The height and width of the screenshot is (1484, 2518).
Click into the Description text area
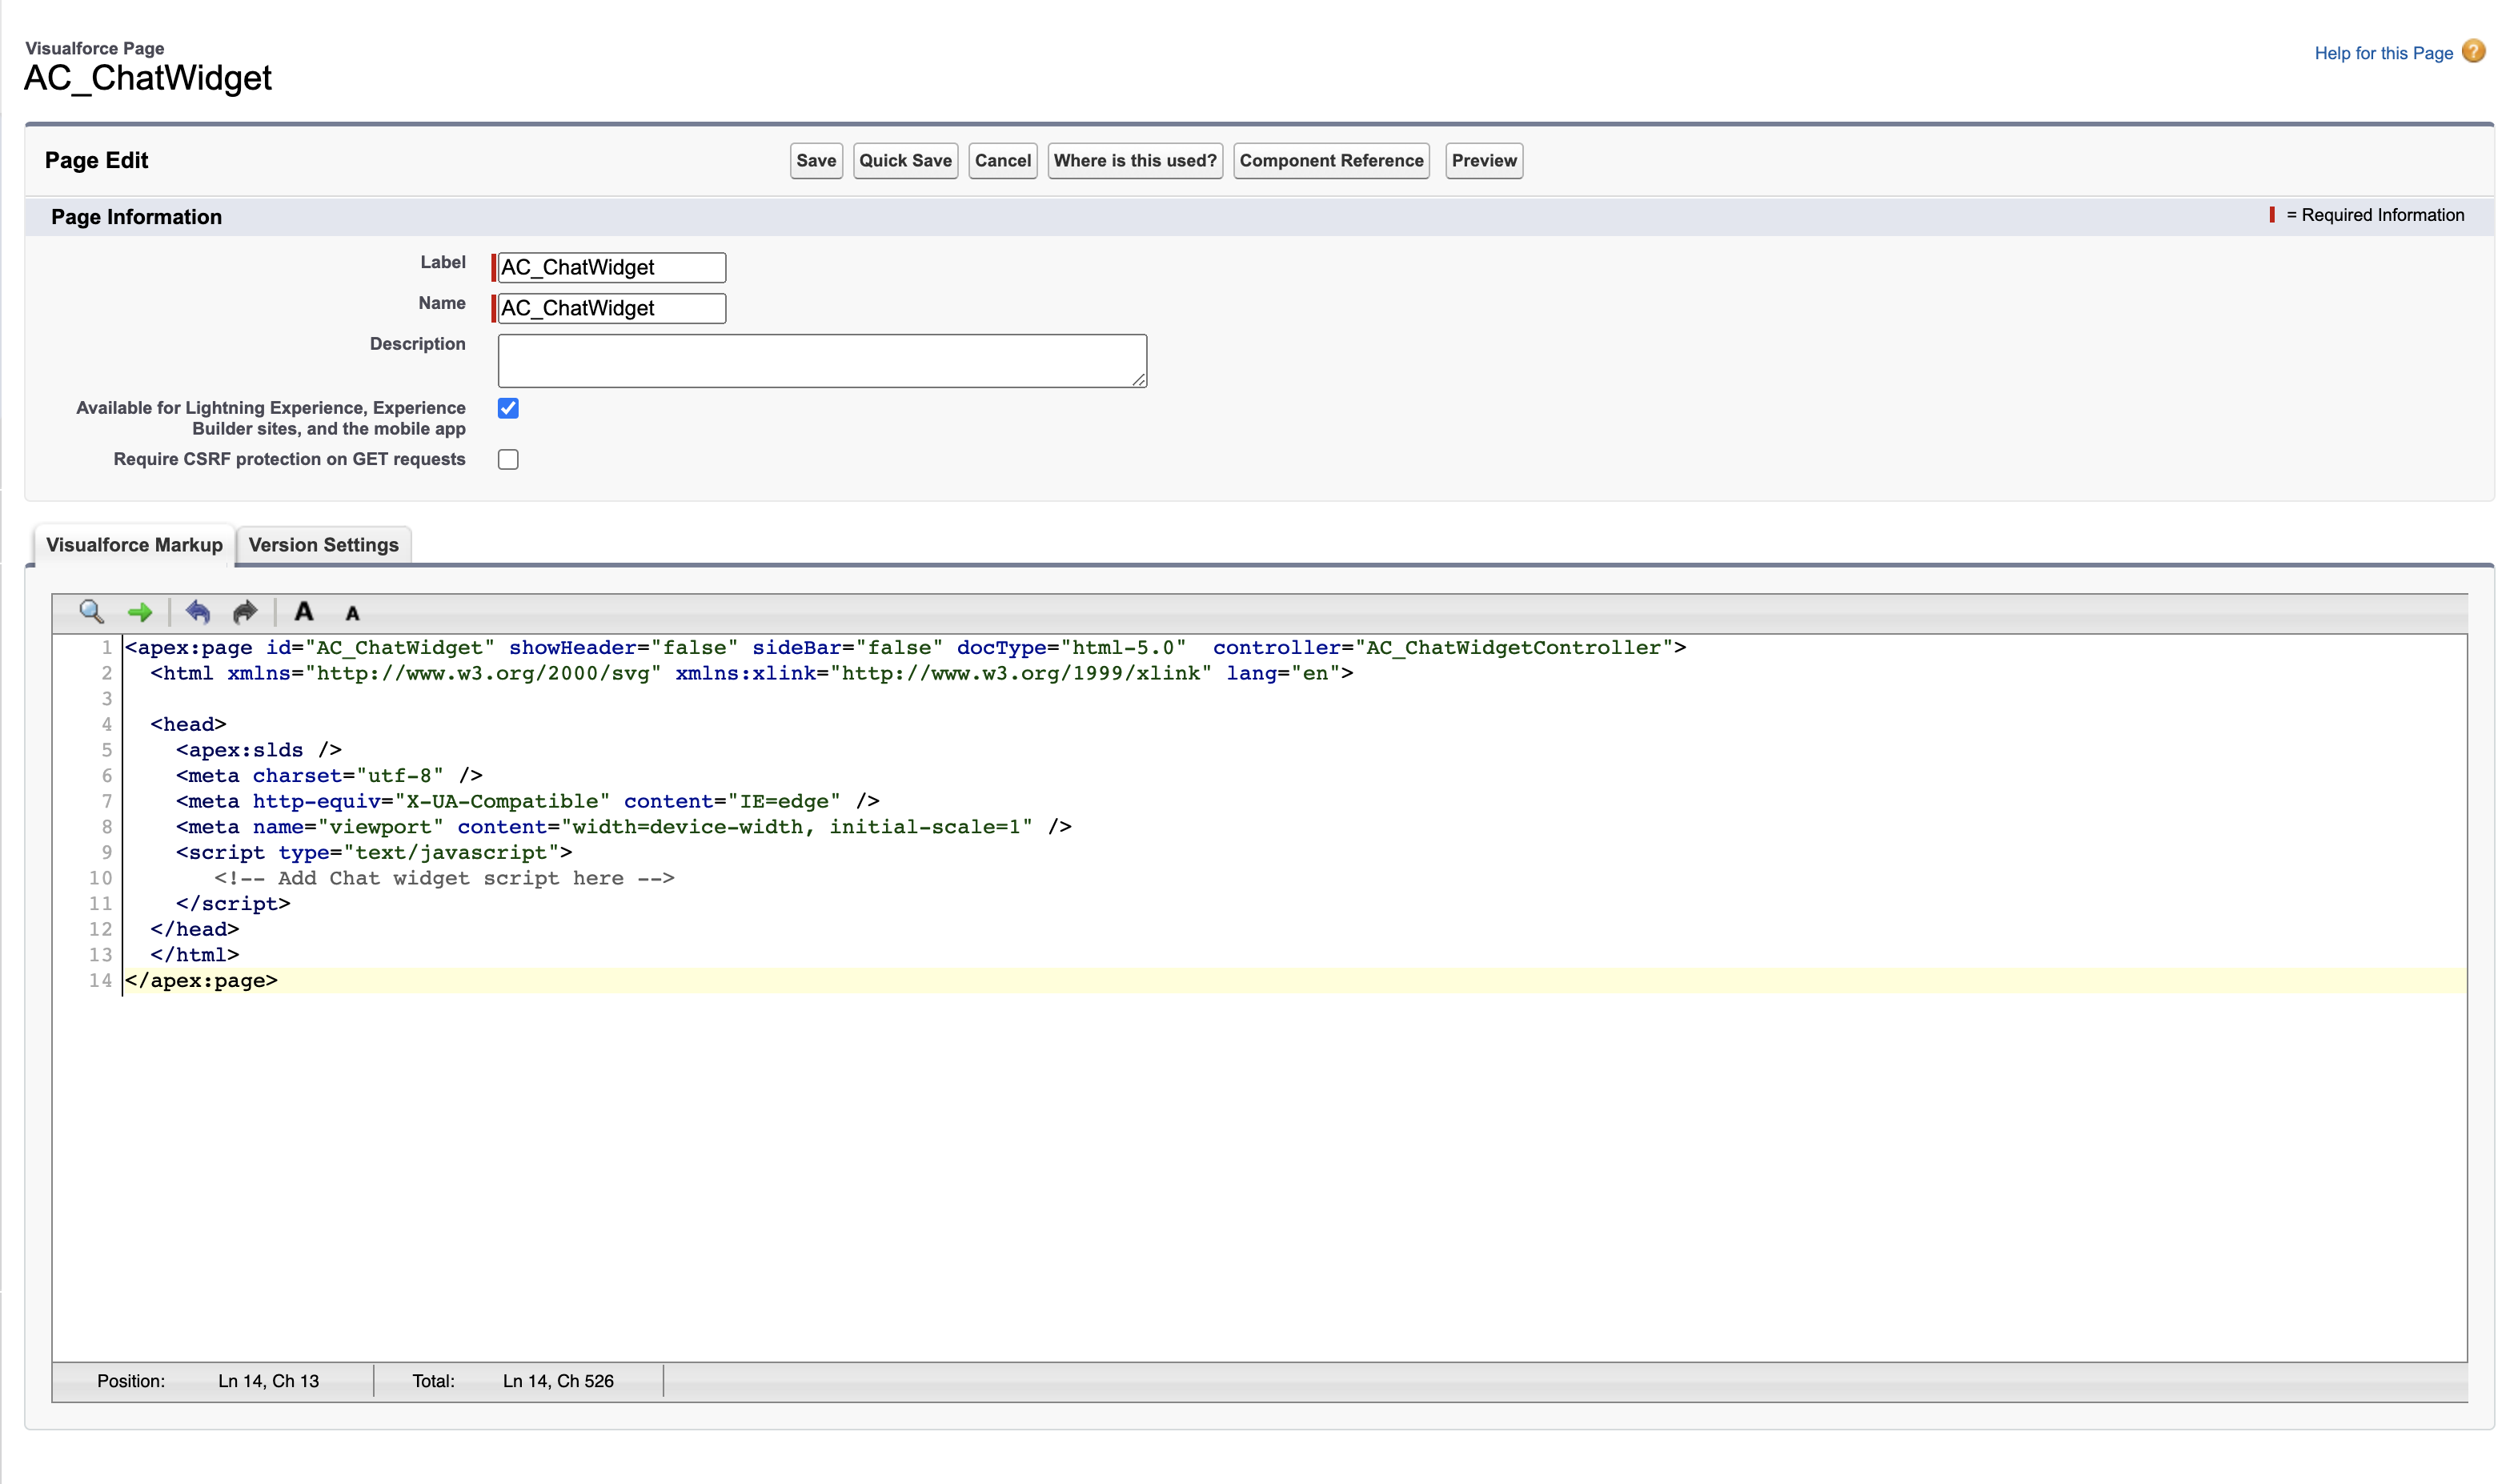tap(822, 361)
